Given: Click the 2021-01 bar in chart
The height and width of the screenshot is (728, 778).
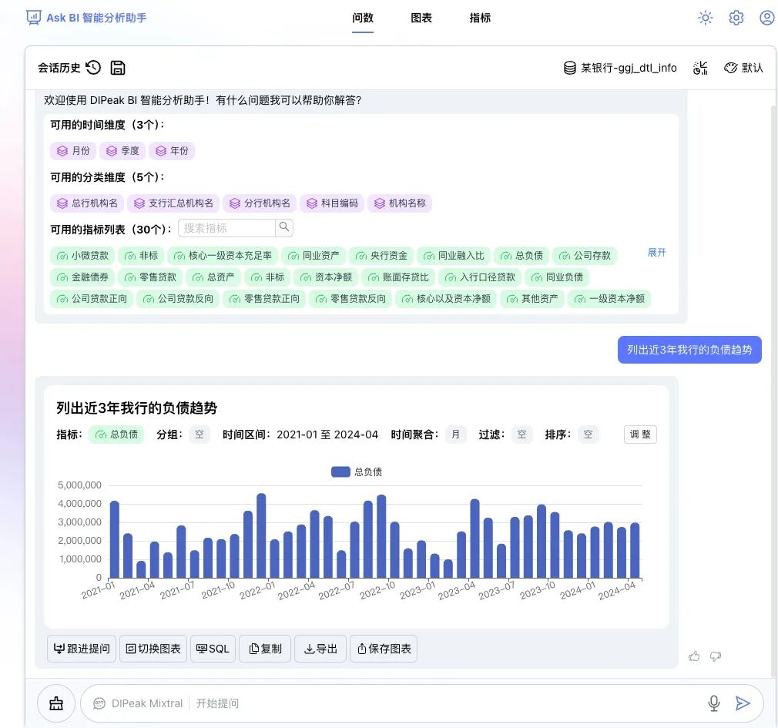Looking at the screenshot, I should (x=114, y=539).
